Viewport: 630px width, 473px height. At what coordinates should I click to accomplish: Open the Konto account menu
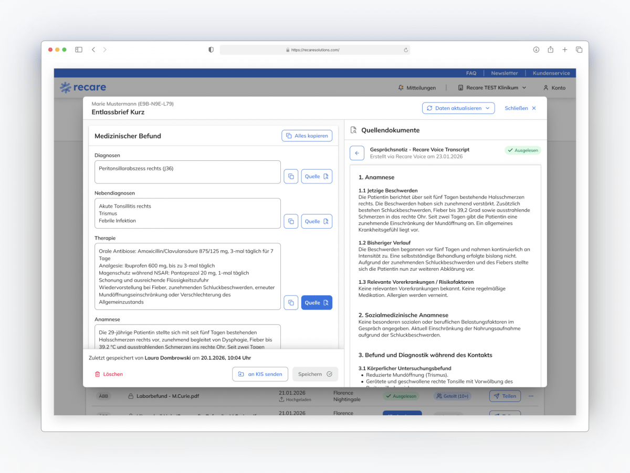pos(554,88)
